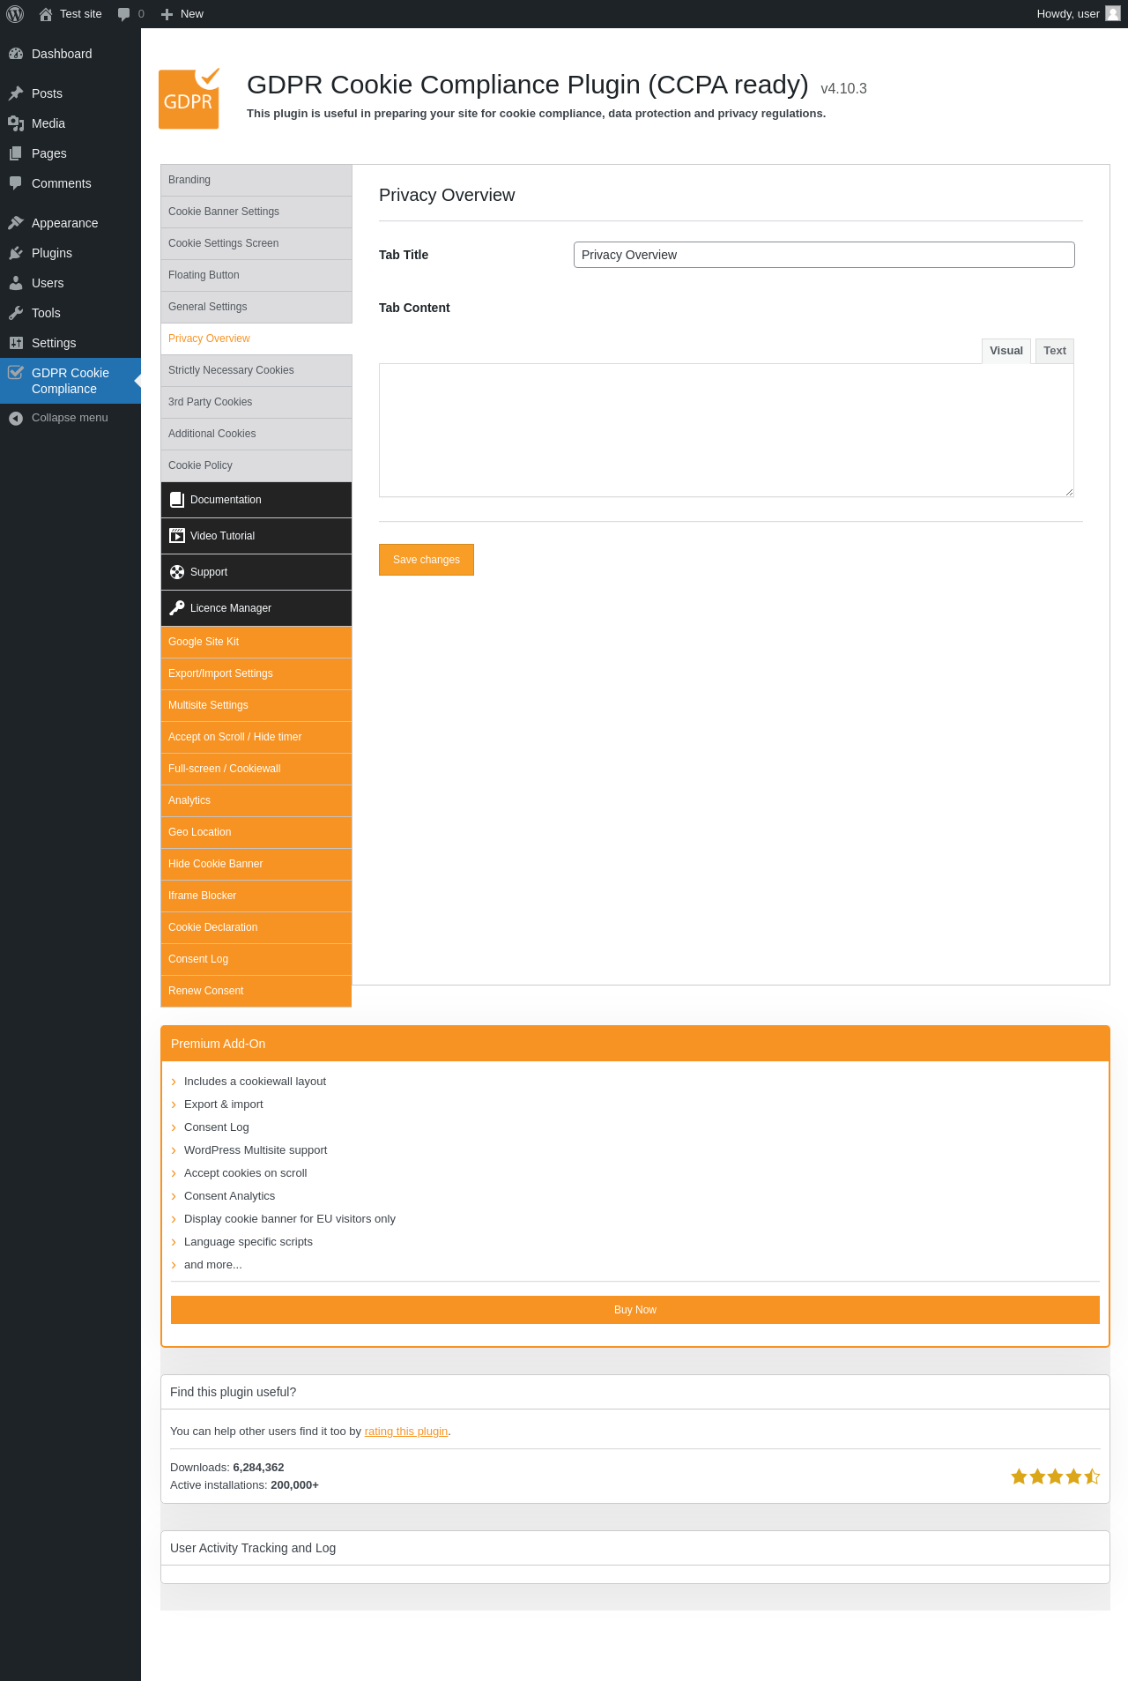The image size is (1128, 1681).
Task: Click inside the Tab Content editor area
Action: 726,430
